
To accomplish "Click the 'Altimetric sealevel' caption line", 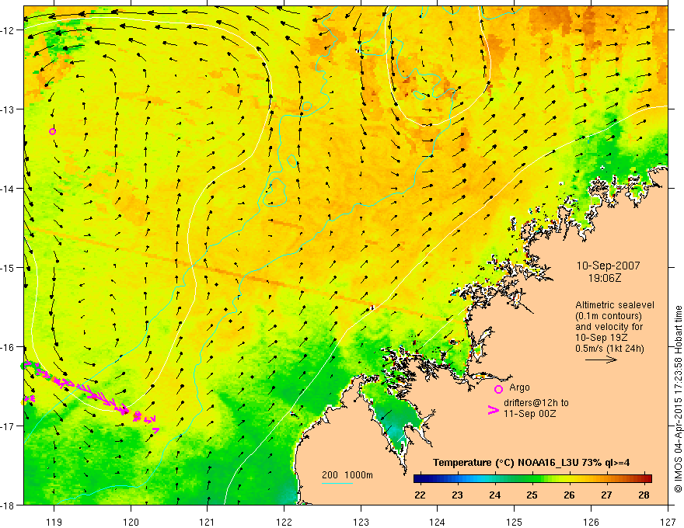I will point(615,305).
